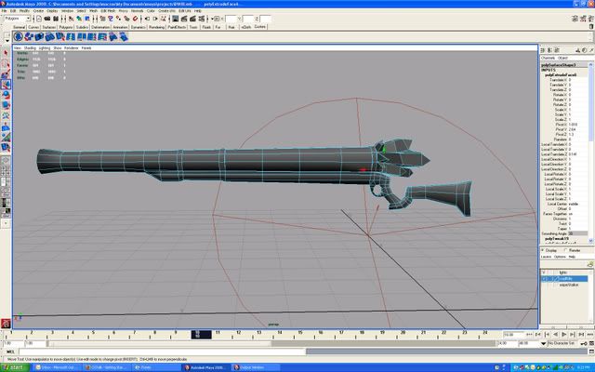595x372 pixels.
Task: Click the Start button on taskbar
Action: pos(13,367)
